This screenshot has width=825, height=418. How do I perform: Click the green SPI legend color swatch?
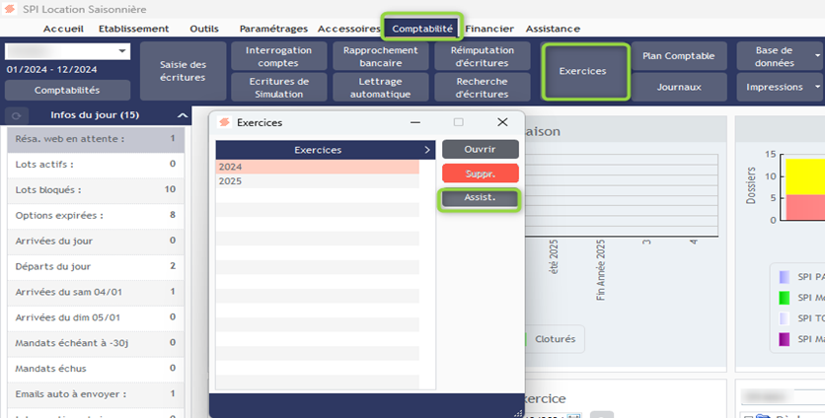click(784, 298)
